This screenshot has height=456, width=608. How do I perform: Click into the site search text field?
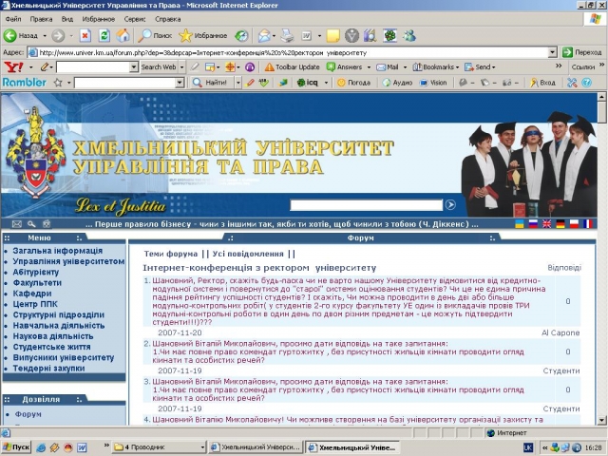point(366,204)
